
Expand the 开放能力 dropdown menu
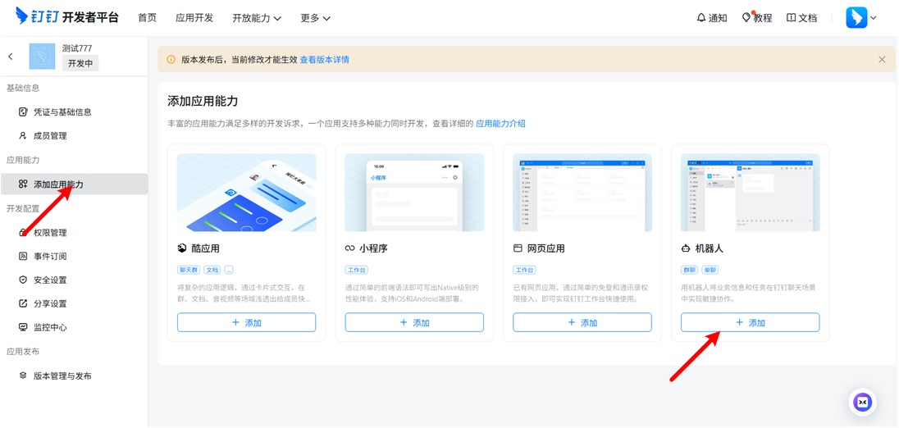[x=256, y=18]
